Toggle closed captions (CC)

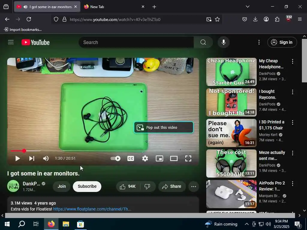click(x=131, y=158)
